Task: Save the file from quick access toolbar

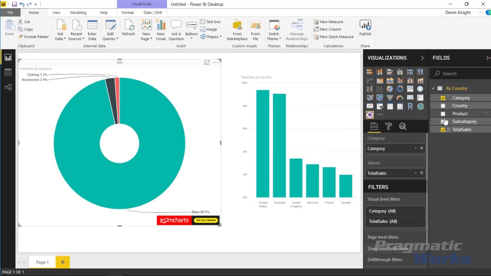Action: [14, 4]
